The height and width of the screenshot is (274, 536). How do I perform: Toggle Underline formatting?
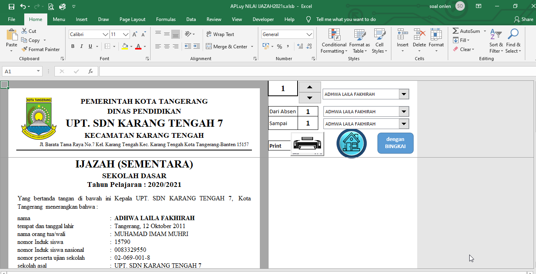(90, 46)
